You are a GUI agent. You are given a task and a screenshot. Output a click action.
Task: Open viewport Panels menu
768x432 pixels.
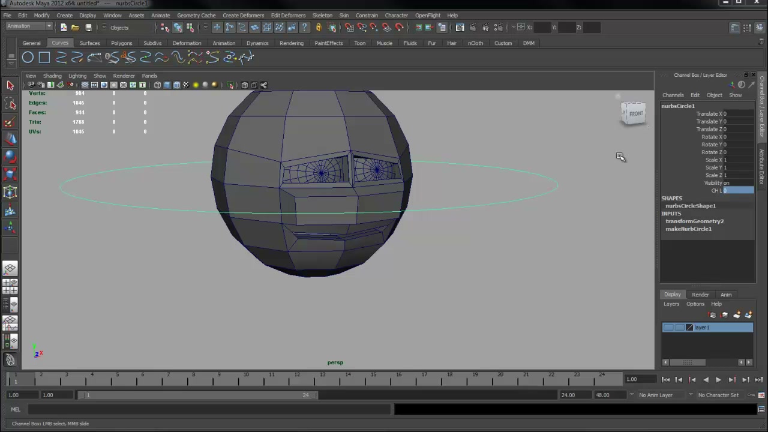tap(149, 76)
